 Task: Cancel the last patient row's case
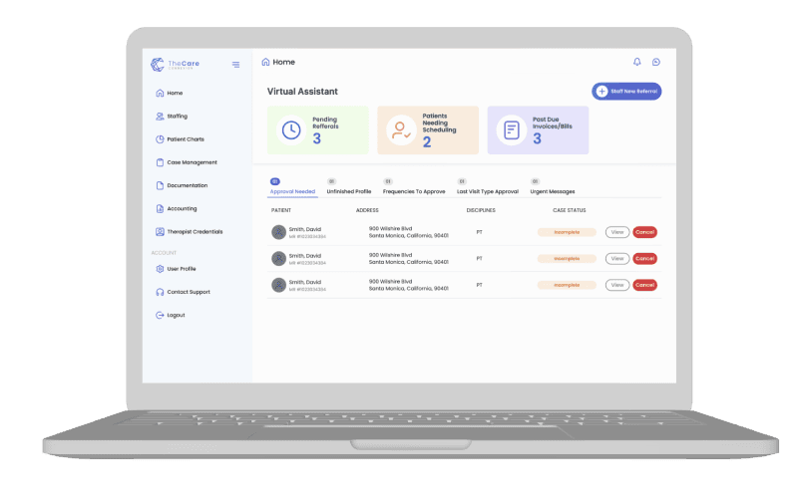tap(644, 285)
